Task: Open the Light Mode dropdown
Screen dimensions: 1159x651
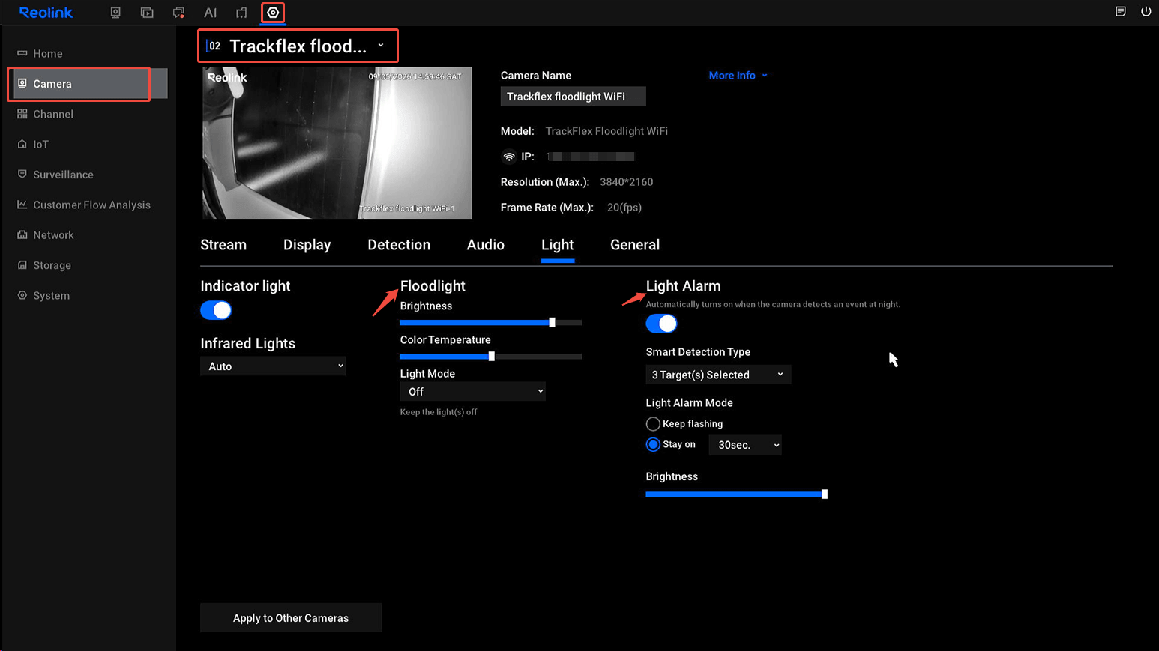Action: [472, 391]
